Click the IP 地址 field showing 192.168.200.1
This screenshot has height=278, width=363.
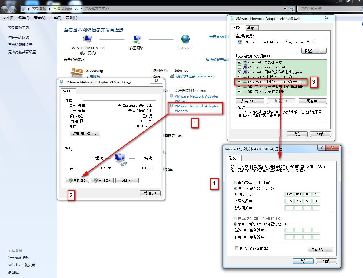303,194
